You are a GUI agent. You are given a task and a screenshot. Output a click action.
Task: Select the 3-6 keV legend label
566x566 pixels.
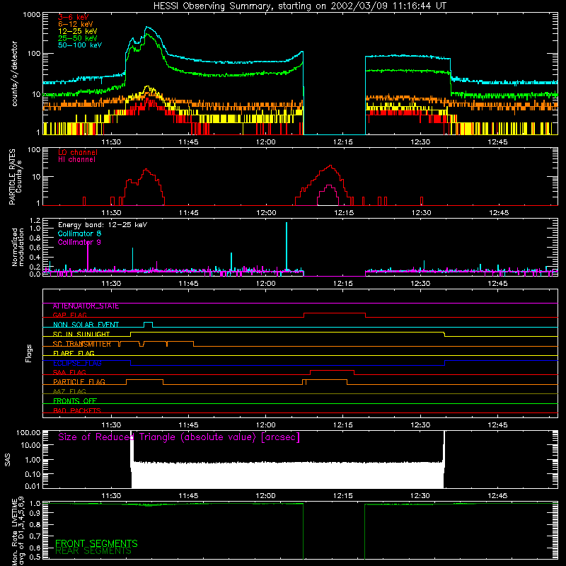click(x=74, y=17)
